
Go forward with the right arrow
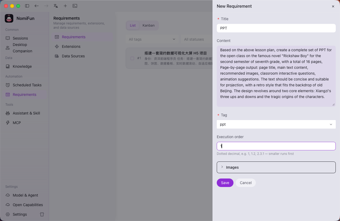[x=46, y=6]
